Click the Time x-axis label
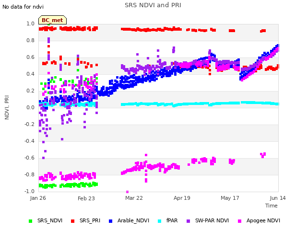Viewport: 307px width, 230px height. (x=272, y=206)
